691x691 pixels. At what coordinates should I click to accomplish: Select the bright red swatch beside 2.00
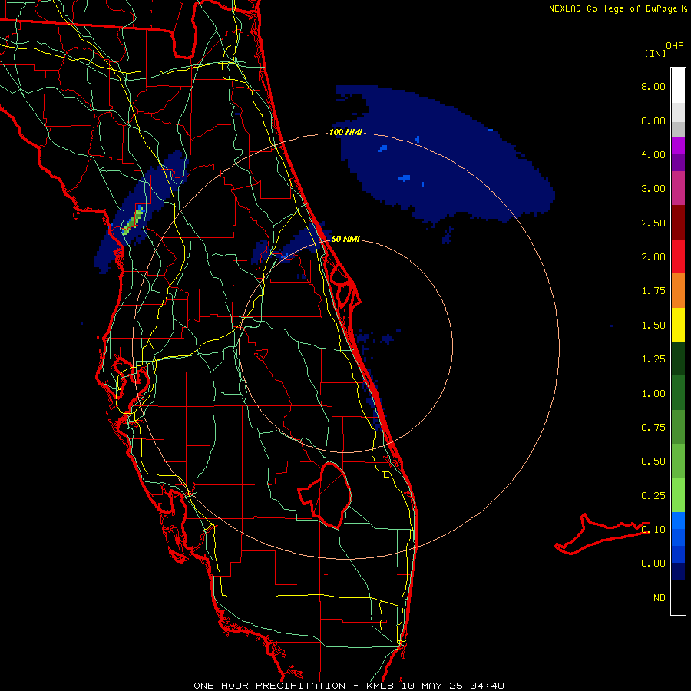(x=678, y=256)
